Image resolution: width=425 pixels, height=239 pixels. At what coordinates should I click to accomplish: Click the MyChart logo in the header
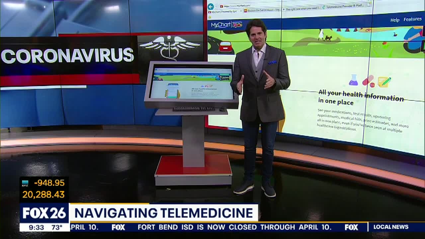click(220, 25)
